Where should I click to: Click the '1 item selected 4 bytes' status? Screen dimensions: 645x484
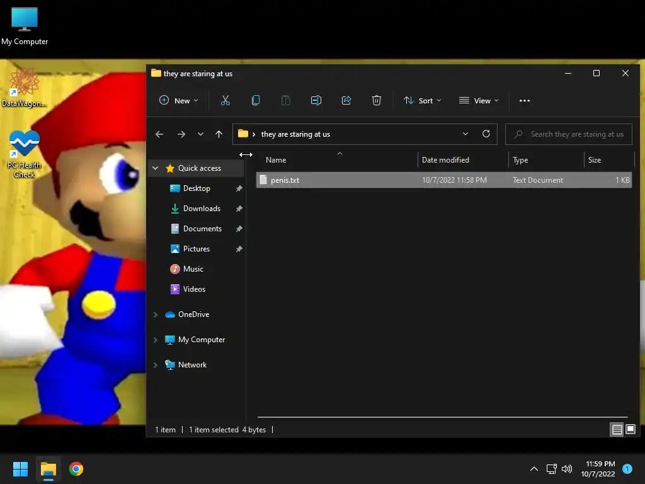pos(227,430)
